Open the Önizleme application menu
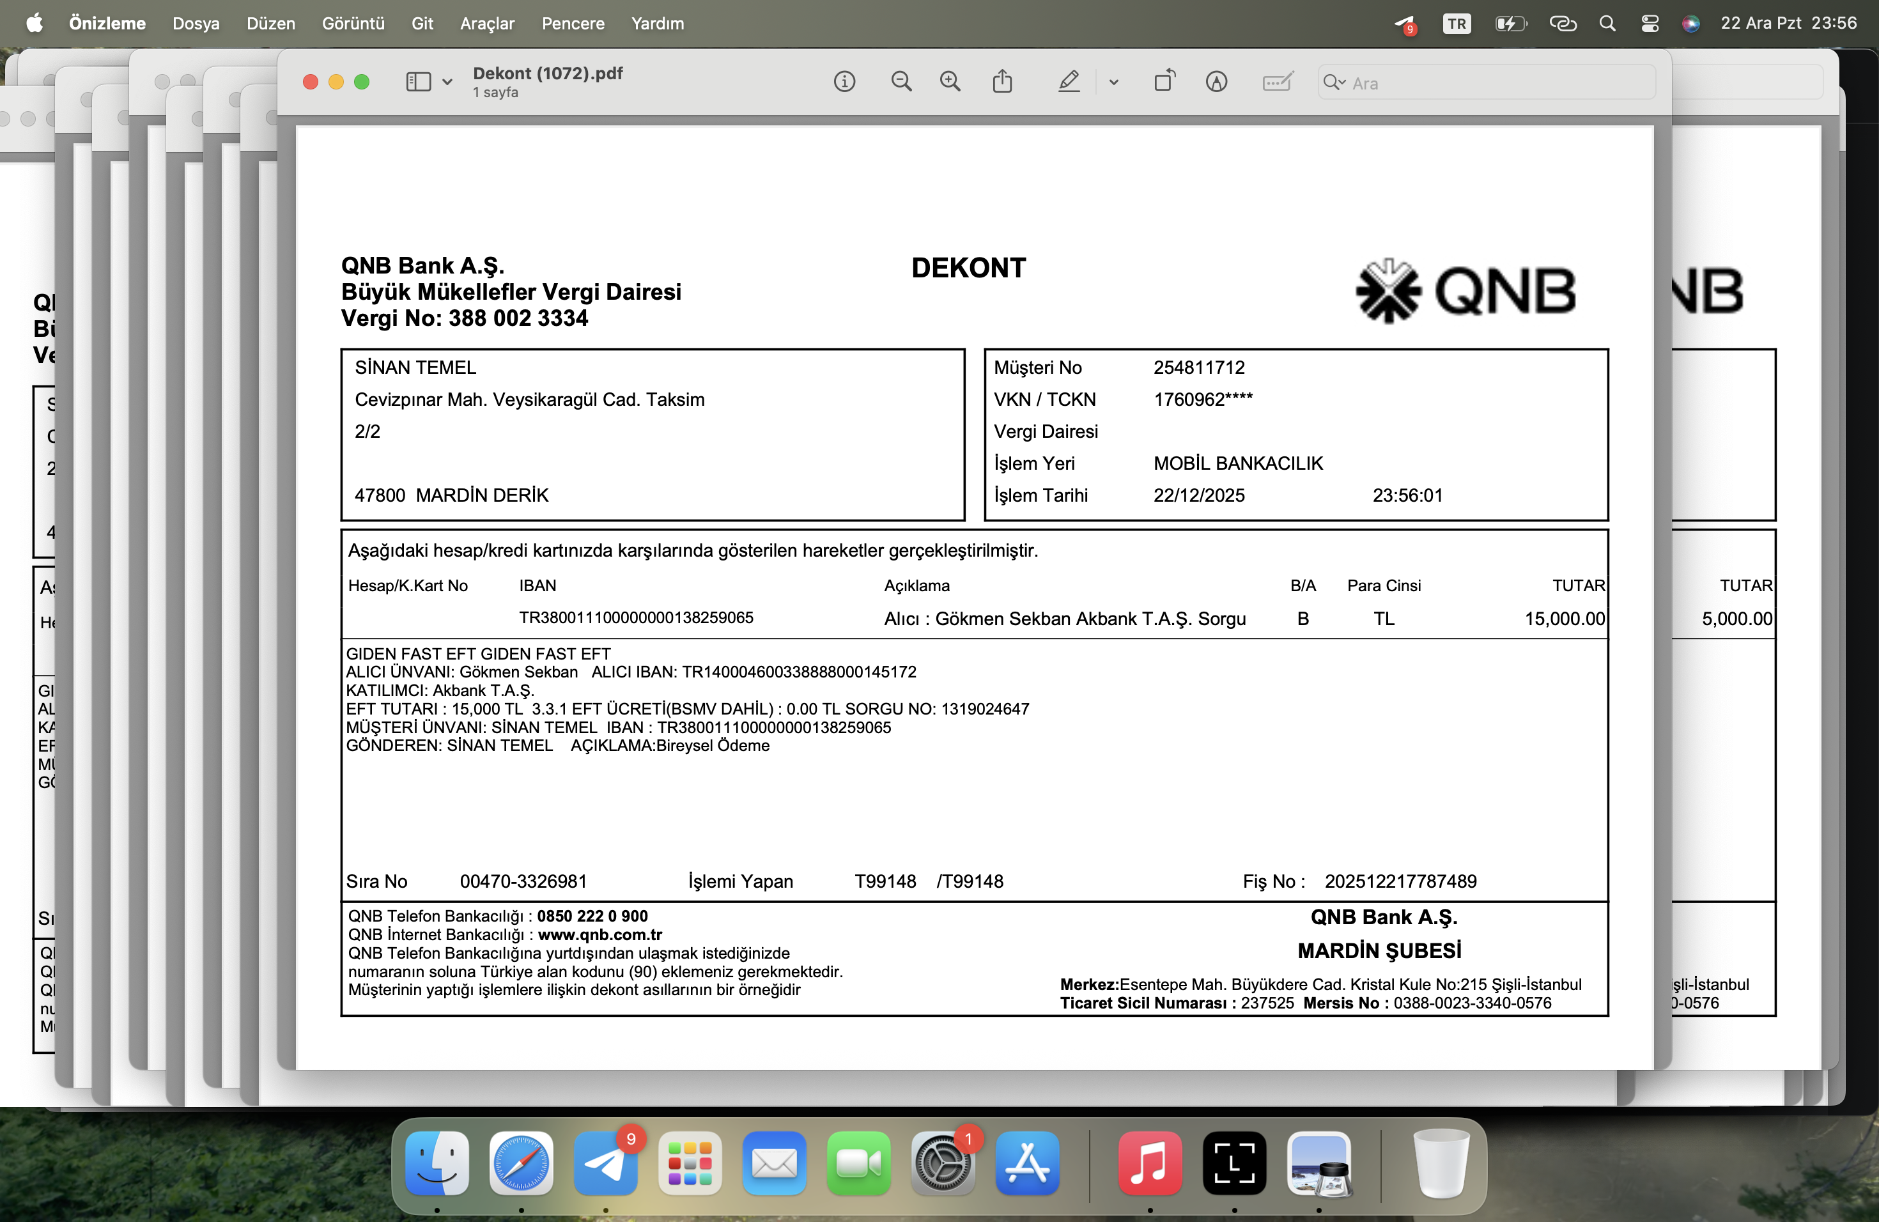 pyautogui.click(x=107, y=24)
